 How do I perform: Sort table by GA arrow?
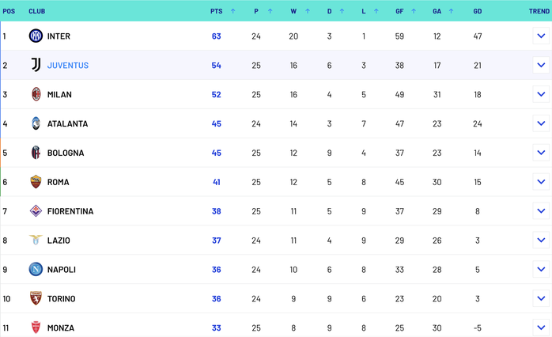pos(451,11)
